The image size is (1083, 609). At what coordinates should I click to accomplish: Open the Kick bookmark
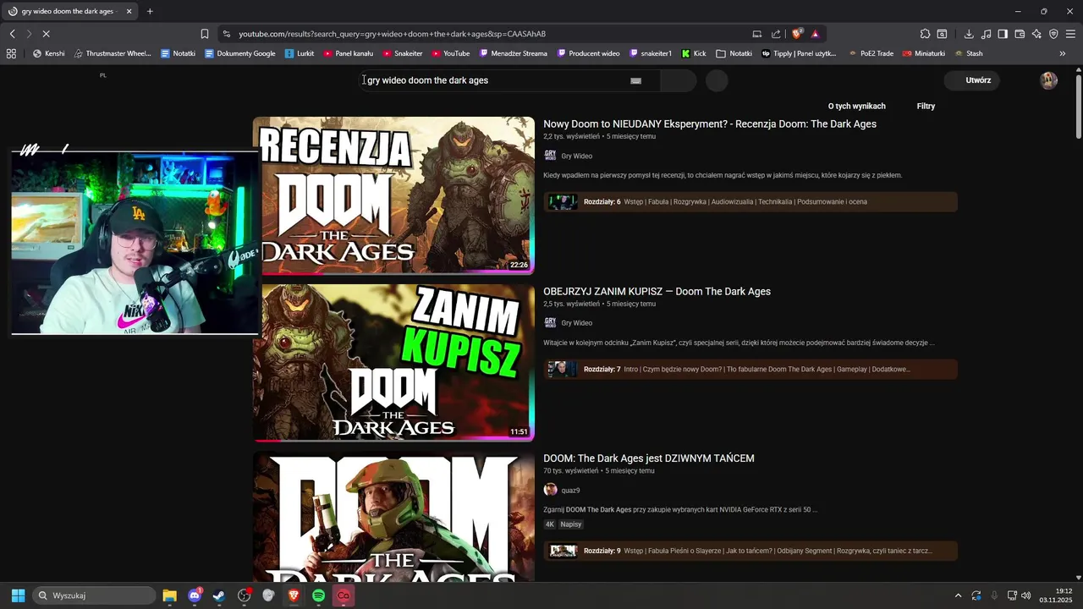[694, 53]
